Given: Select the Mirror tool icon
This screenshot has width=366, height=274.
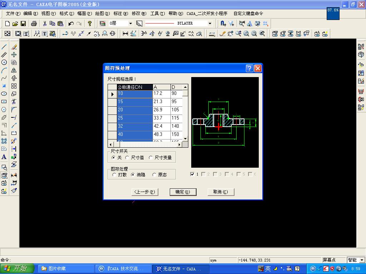Looking at the screenshot, I should tap(14, 70).
